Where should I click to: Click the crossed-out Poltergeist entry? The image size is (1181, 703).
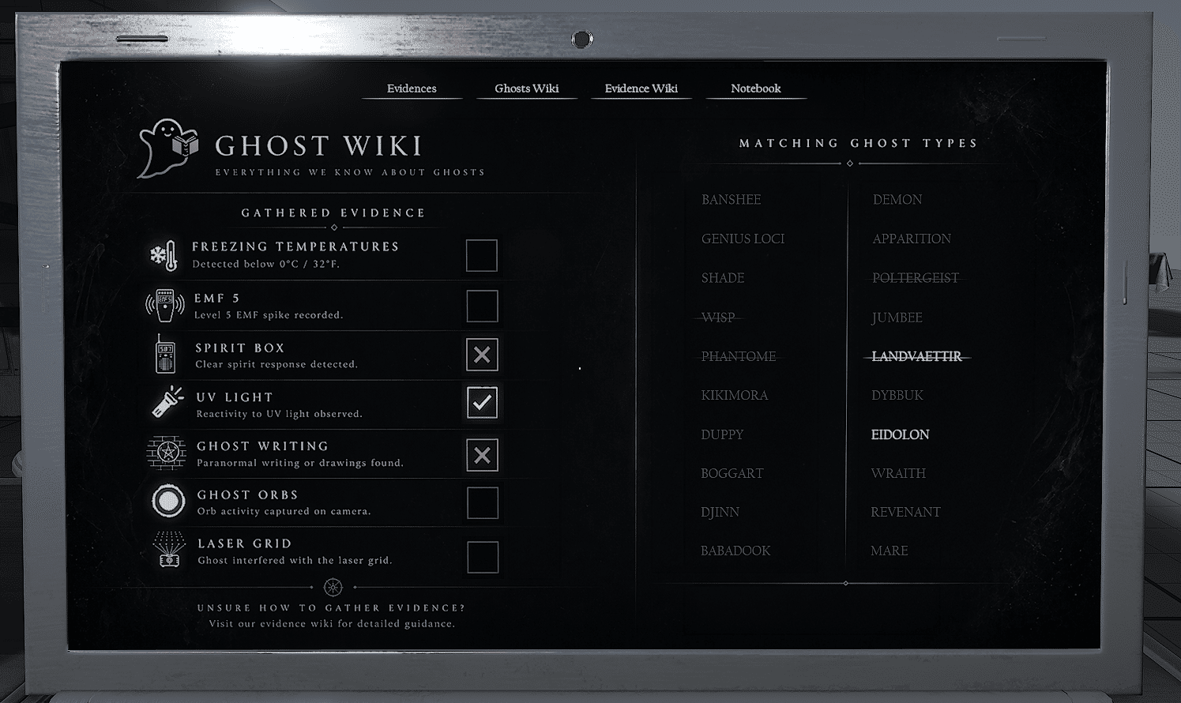click(916, 278)
